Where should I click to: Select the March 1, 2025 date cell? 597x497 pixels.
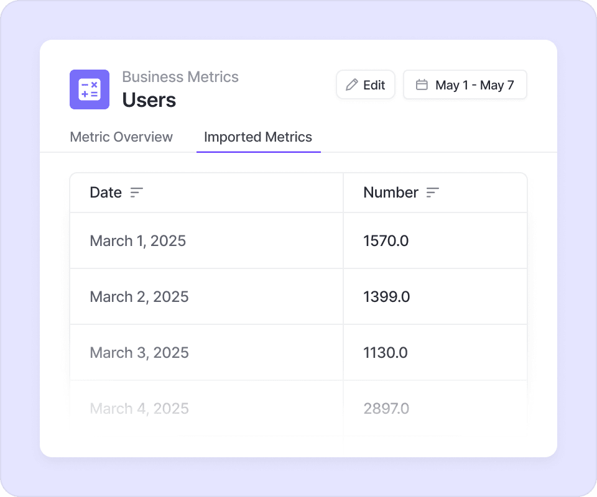coord(138,241)
